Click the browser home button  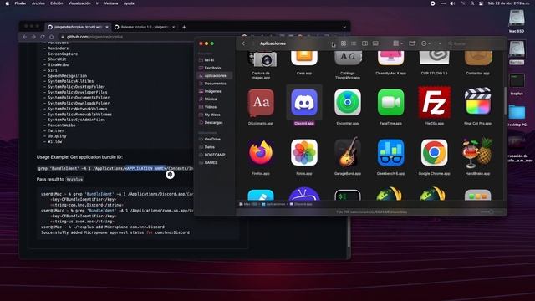(52, 37)
